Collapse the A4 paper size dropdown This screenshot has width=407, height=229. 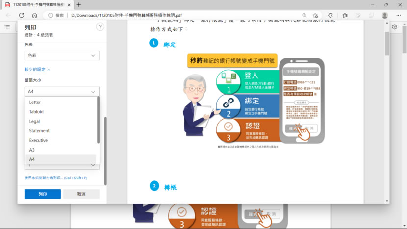click(62, 92)
